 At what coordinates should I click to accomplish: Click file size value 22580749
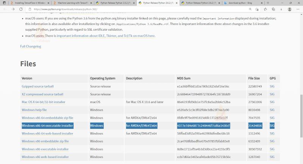point(255,86)
